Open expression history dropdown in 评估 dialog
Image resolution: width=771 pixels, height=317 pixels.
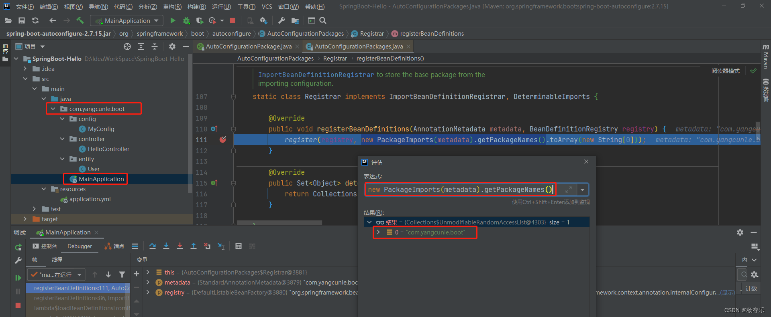point(583,190)
